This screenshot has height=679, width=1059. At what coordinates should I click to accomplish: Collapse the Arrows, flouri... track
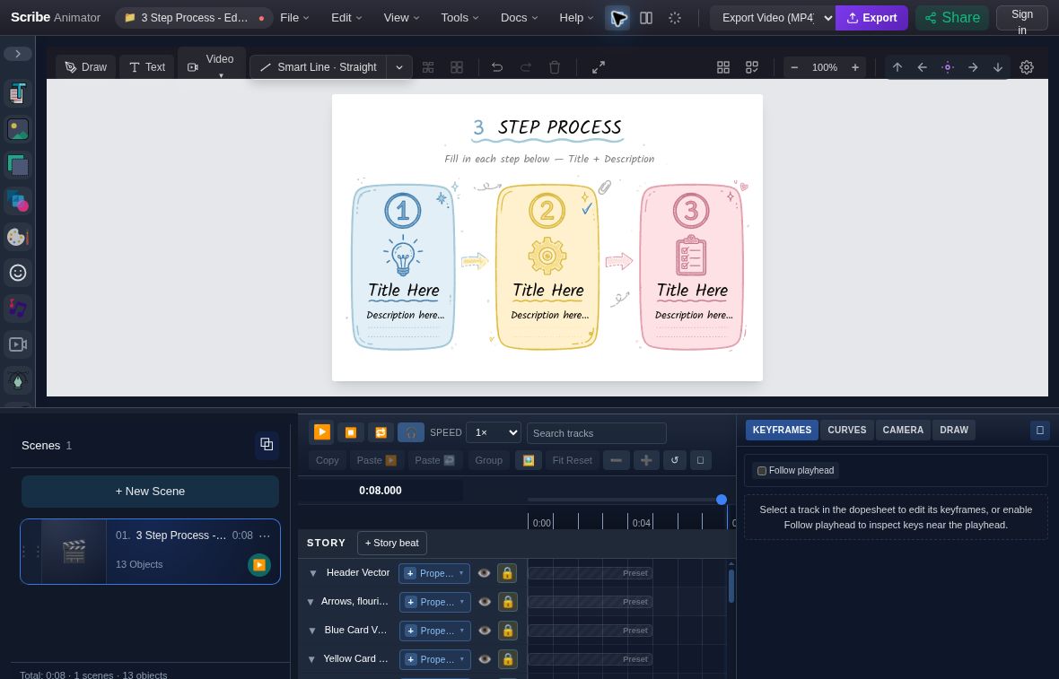click(311, 601)
